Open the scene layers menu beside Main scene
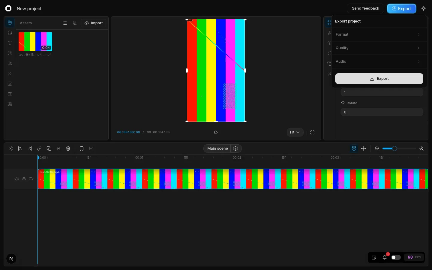The height and width of the screenshot is (270, 432). click(235, 148)
